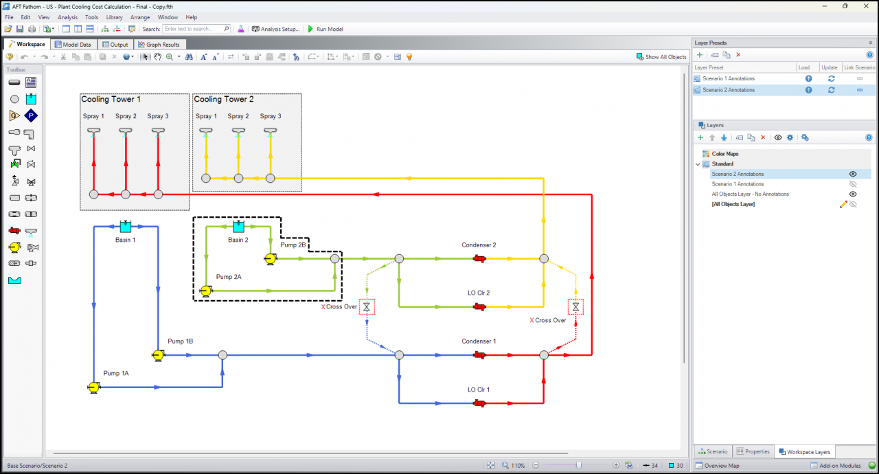The width and height of the screenshot is (879, 474).
Task: Select the red Heat Exchanger tool
Action: (14, 231)
